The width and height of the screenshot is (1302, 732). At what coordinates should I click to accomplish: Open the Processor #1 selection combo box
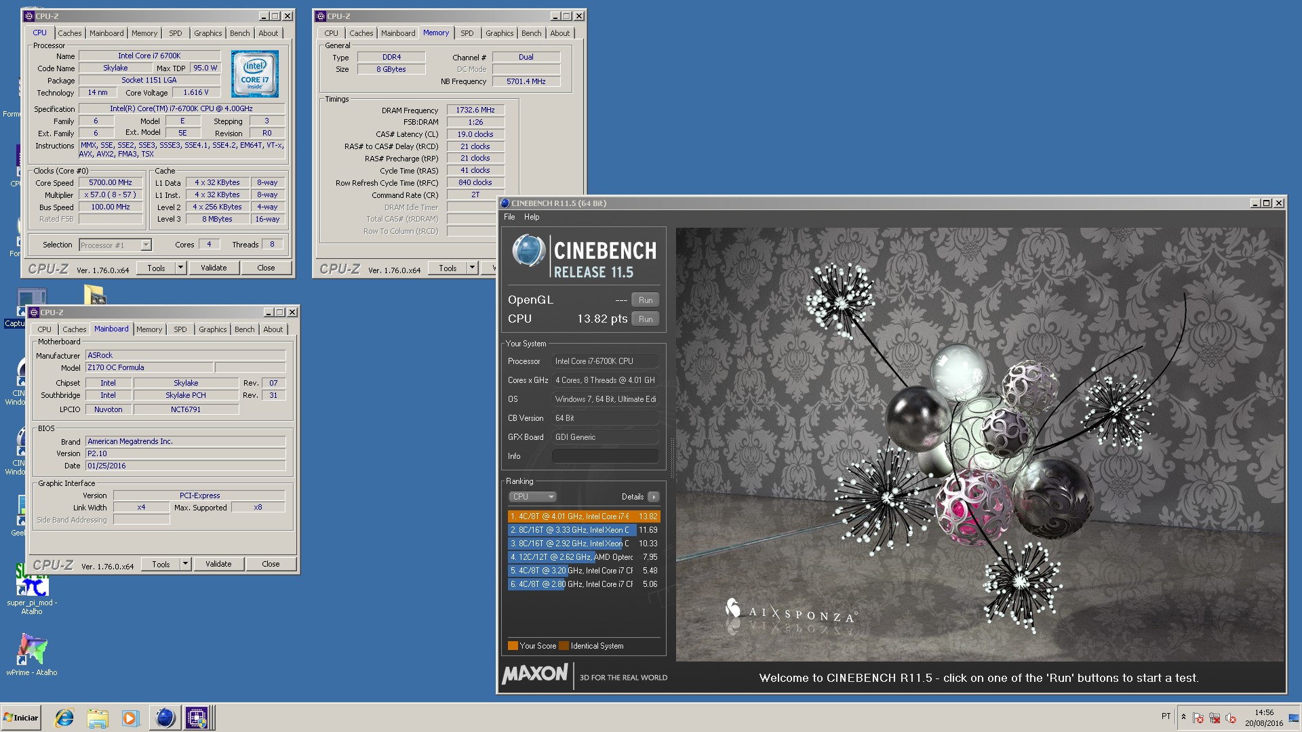point(115,245)
